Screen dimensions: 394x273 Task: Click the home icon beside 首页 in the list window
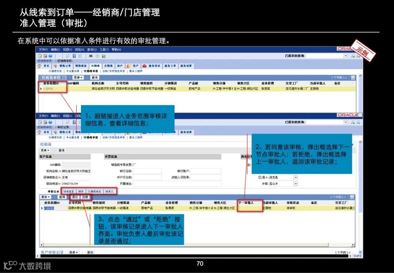click(x=39, y=66)
